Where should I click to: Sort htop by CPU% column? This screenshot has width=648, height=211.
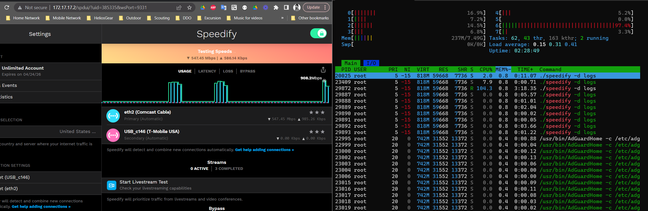pyautogui.click(x=486, y=70)
